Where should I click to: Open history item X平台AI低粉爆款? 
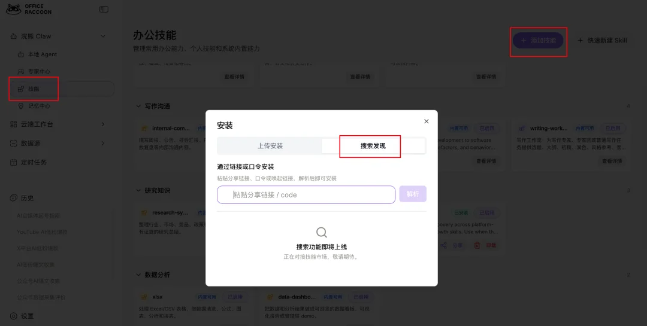click(x=38, y=248)
